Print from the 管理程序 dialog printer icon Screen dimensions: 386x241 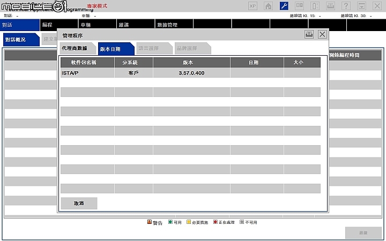pos(309,34)
